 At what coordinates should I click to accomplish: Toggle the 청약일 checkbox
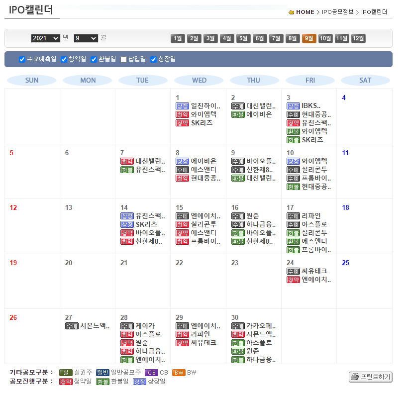(x=64, y=59)
